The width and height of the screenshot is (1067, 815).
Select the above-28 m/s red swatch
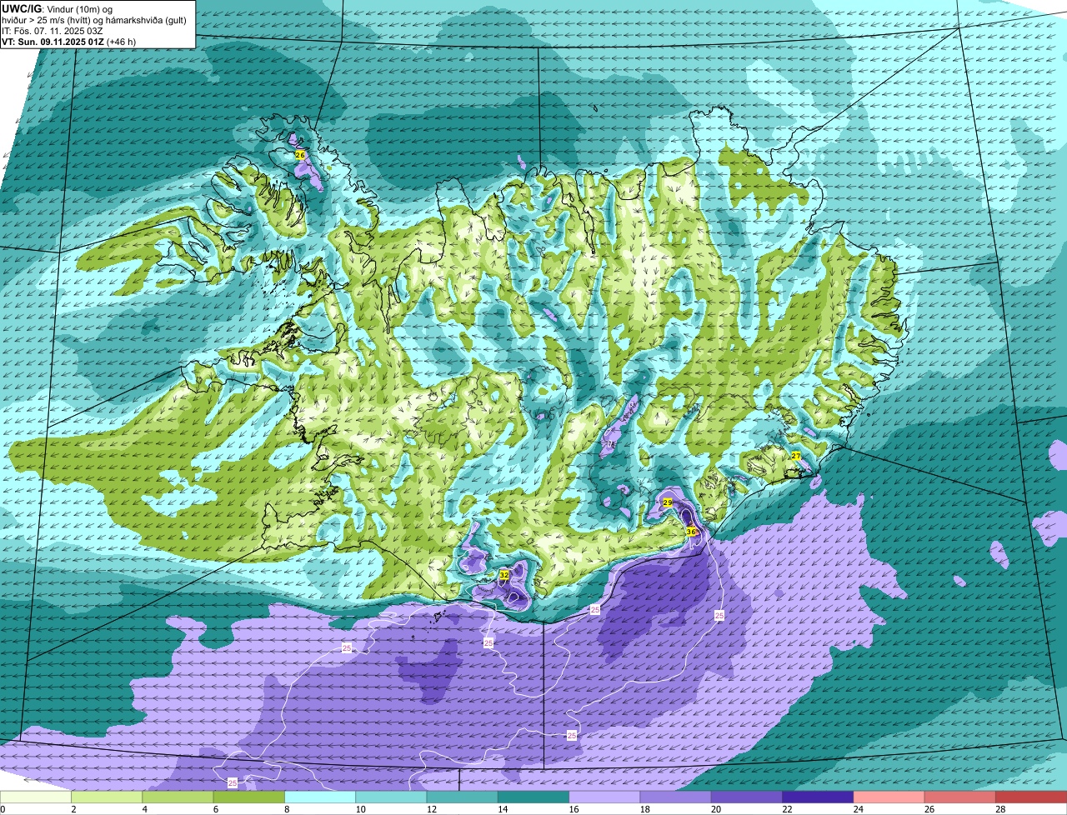click(1031, 797)
